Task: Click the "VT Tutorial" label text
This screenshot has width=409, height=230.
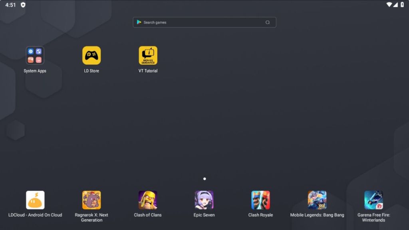Action: pyautogui.click(x=148, y=71)
